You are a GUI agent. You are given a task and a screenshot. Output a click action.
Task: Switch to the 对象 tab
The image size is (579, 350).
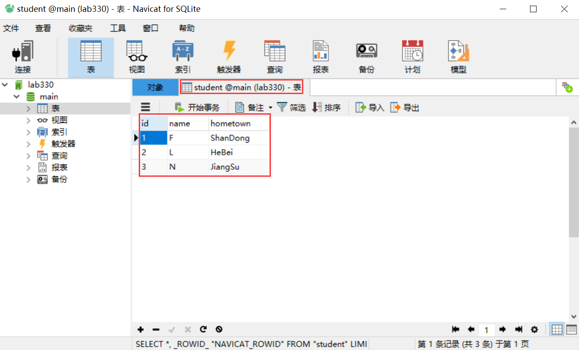[155, 87]
